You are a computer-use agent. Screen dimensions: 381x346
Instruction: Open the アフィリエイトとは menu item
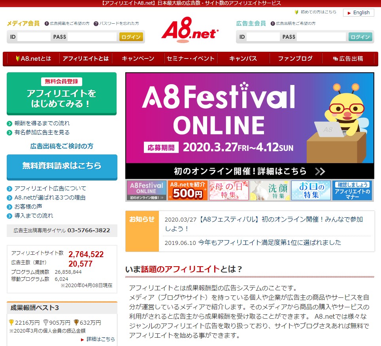[85, 58]
